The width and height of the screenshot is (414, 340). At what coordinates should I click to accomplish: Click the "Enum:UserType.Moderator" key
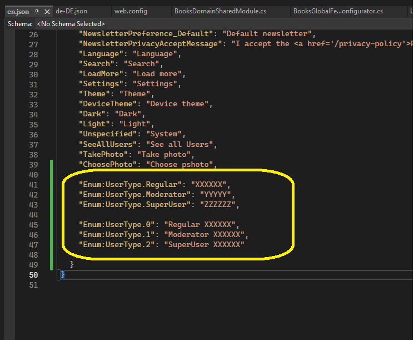click(135, 195)
